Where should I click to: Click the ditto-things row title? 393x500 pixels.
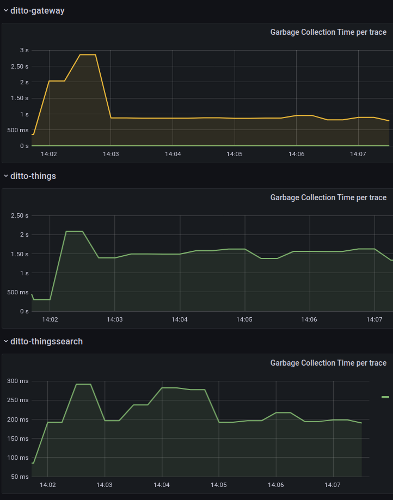(x=33, y=176)
